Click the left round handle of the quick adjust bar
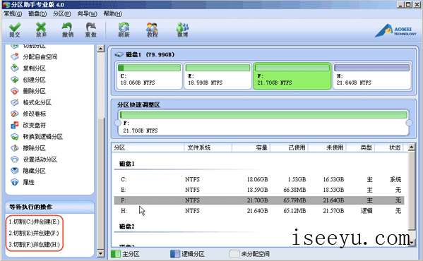Screen dimensions: 423x261 coord(118,123)
